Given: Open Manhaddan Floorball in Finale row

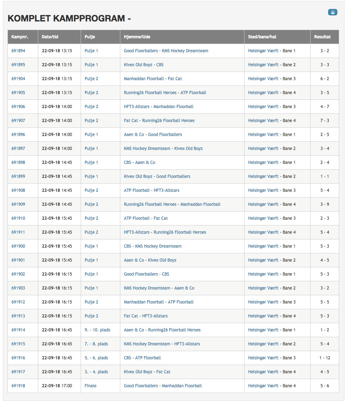Looking at the screenshot, I should pyautogui.click(x=182, y=386).
